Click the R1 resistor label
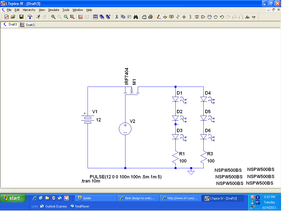Image resolution: width=286 pixels, height=211 pixels. 182,154
